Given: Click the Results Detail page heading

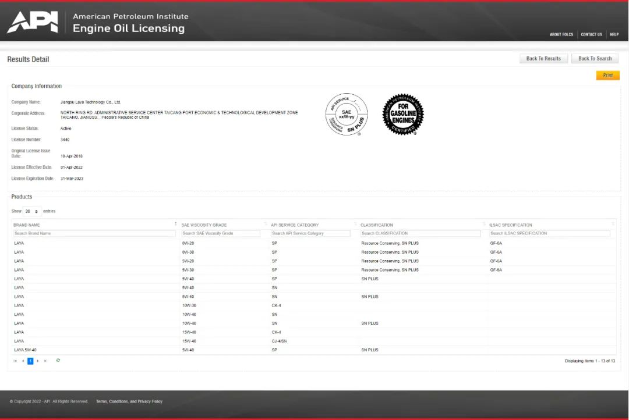Looking at the screenshot, I should click(x=28, y=59).
